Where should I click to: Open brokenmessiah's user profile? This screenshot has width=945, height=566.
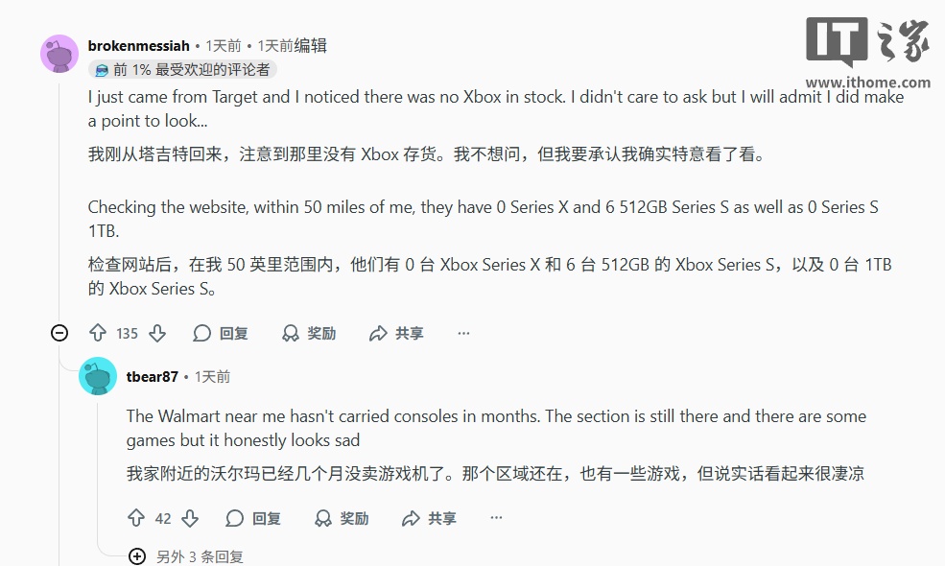[139, 45]
